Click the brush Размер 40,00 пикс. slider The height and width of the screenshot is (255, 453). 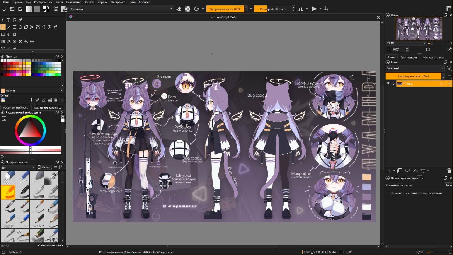[x=273, y=9]
